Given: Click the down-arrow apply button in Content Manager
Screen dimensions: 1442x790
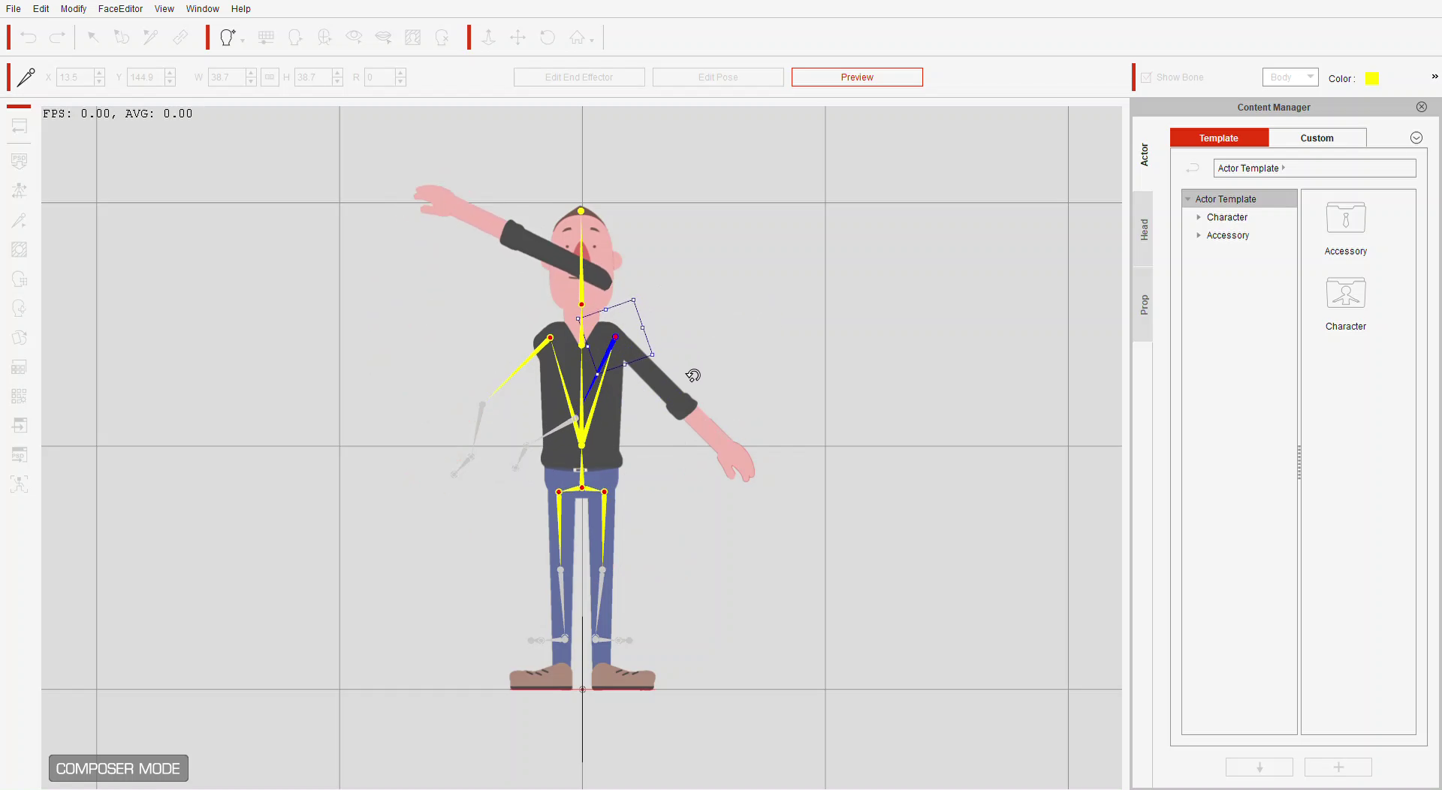Looking at the screenshot, I should [1259, 767].
